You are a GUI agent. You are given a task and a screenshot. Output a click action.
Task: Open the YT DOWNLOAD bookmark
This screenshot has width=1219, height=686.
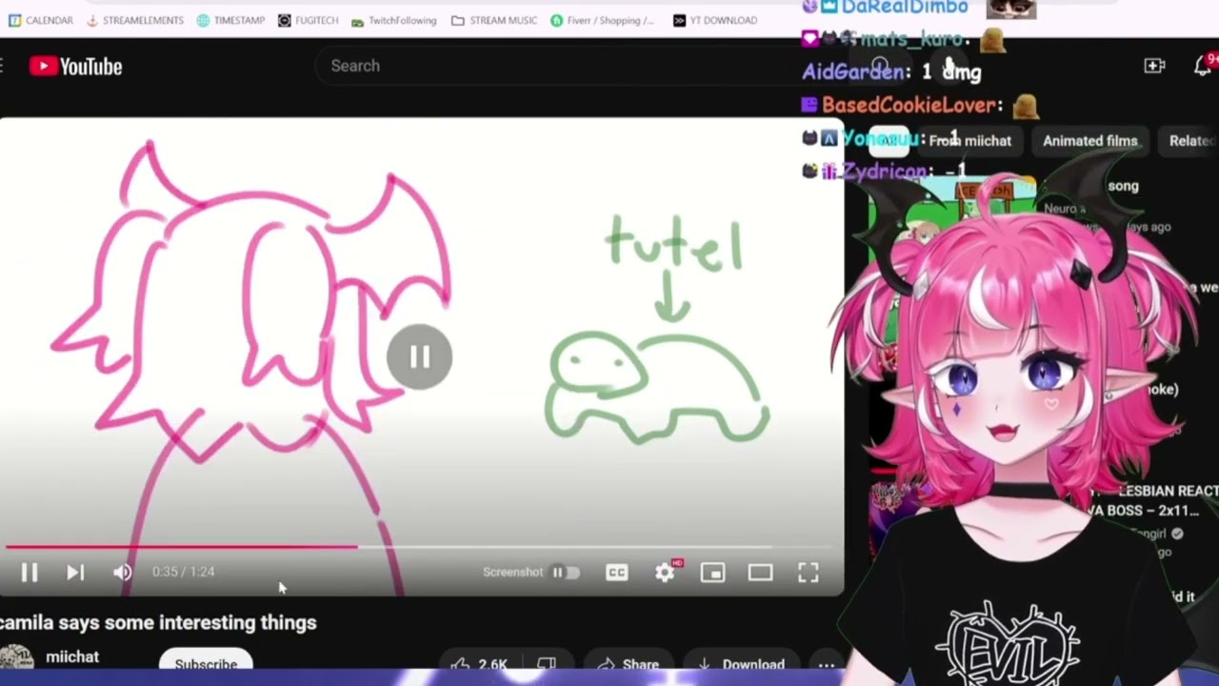pyautogui.click(x=714, y=20)
